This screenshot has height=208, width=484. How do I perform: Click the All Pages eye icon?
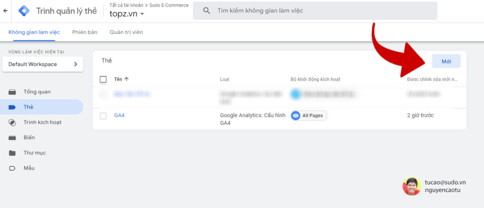point(296,116)
